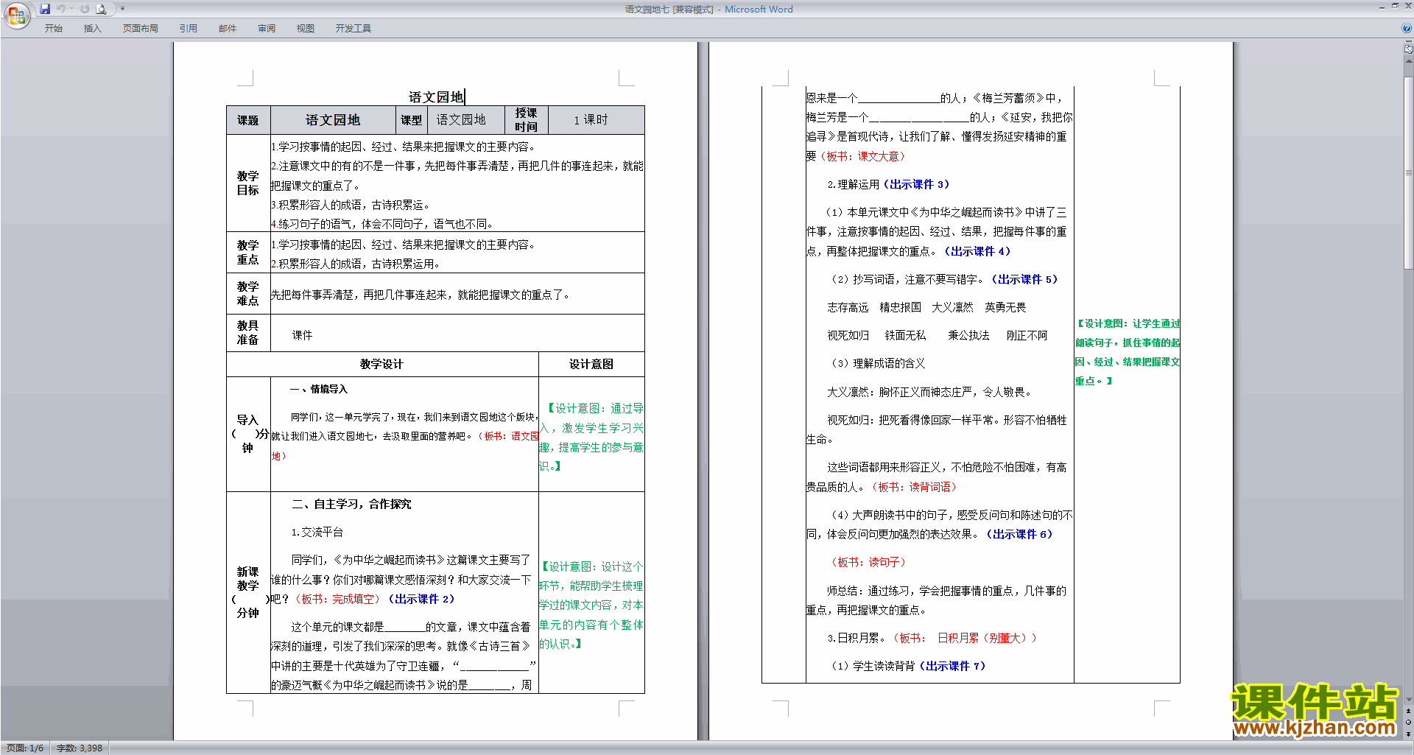Open the 开始 ribbon tab

click(x=54, y=29)
